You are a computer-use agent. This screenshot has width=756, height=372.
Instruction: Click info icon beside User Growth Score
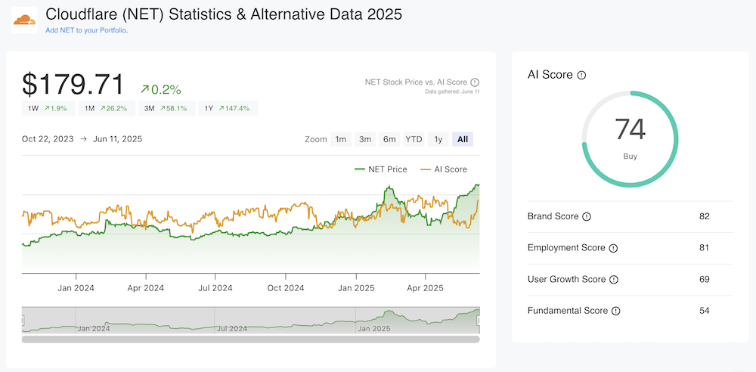[613, 279]
